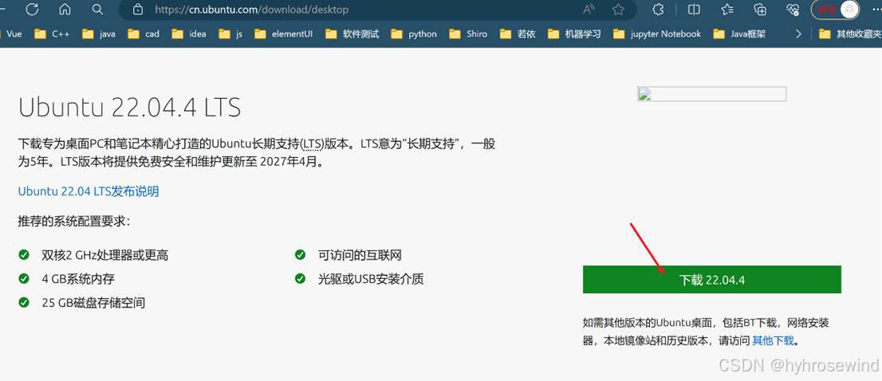Open the Extensions puzzle icon
The height and width of the screenshot is (381, 882).
658,9
